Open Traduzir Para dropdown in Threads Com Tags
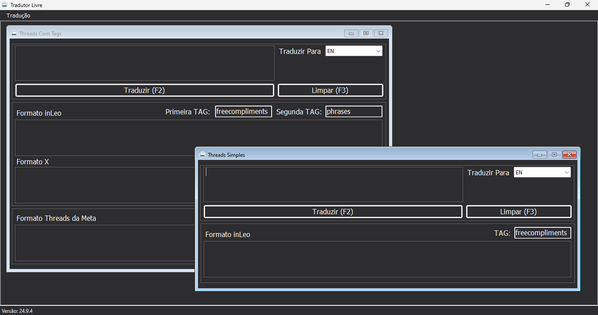 [x=354, y=51]
